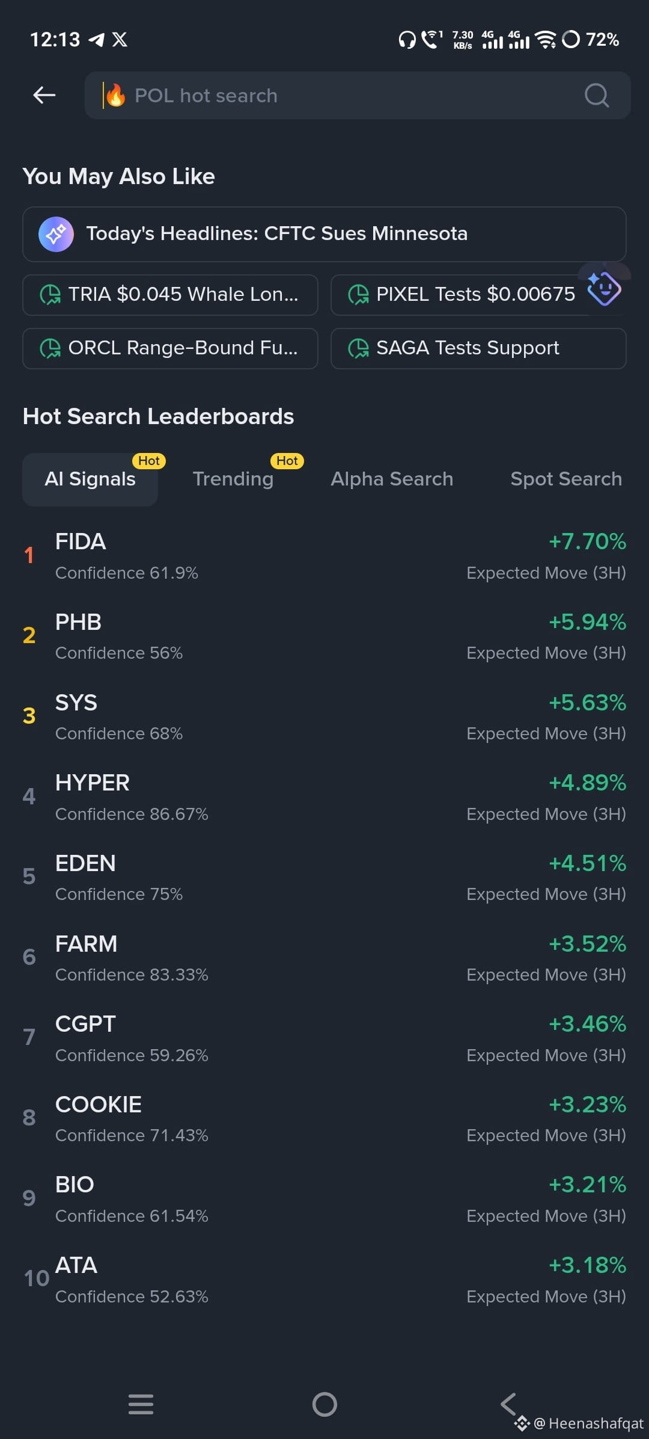This screenshot has width=649, height=1439.
Task: Open the floating AI assistant icon
Action: tap(604, 288)
